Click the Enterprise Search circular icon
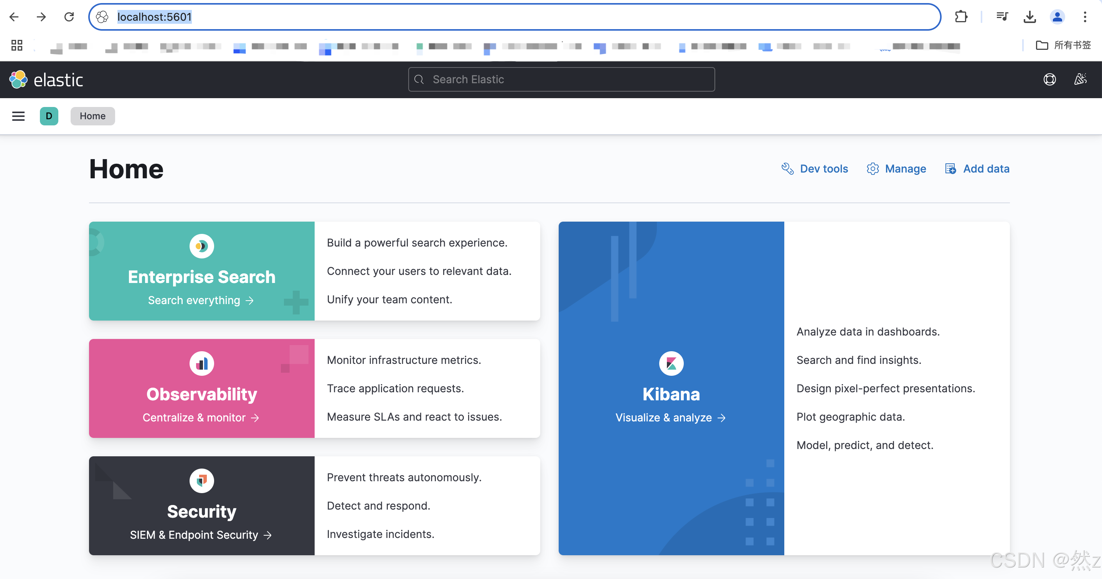This screenshot has height=579, width=1102. coord(201,246)
